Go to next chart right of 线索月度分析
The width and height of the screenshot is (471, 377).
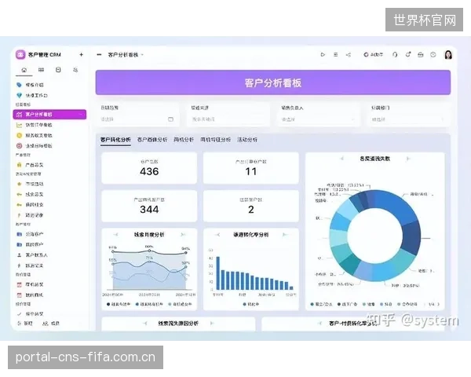coord(183,235)
